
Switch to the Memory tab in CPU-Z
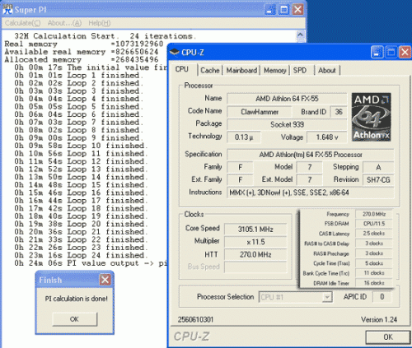[275, 71]
